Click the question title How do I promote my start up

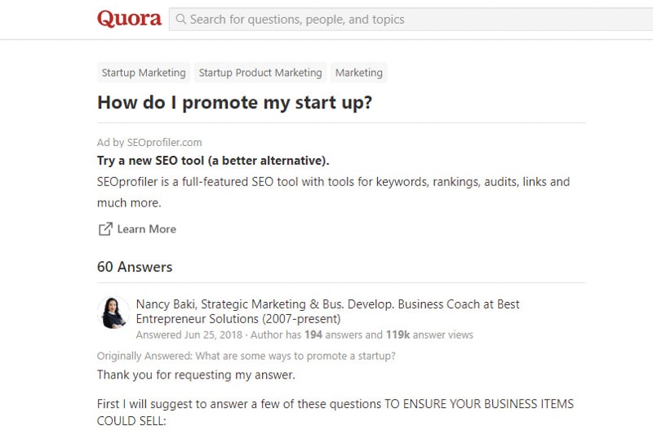point(234,103)
